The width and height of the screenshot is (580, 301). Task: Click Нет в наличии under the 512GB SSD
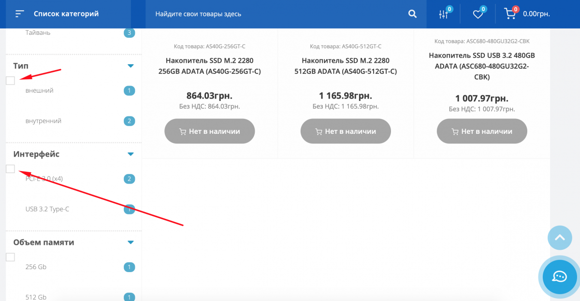tap(346, 131)
